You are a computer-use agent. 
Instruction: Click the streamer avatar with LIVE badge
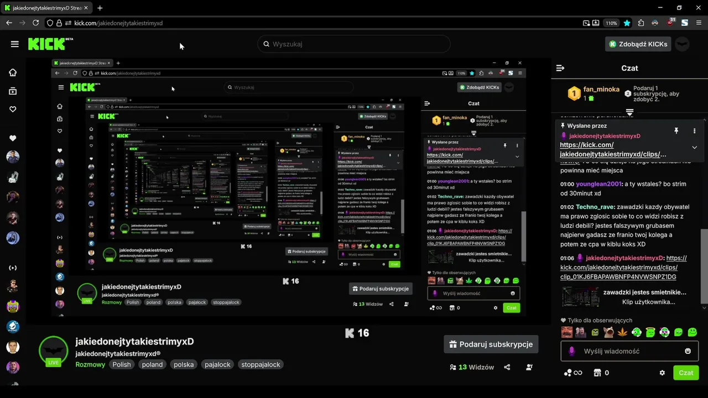tap(53, 351)
